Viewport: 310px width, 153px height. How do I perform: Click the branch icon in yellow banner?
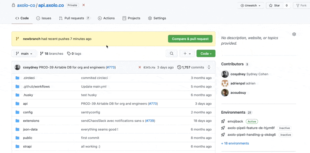pos(17,39)
